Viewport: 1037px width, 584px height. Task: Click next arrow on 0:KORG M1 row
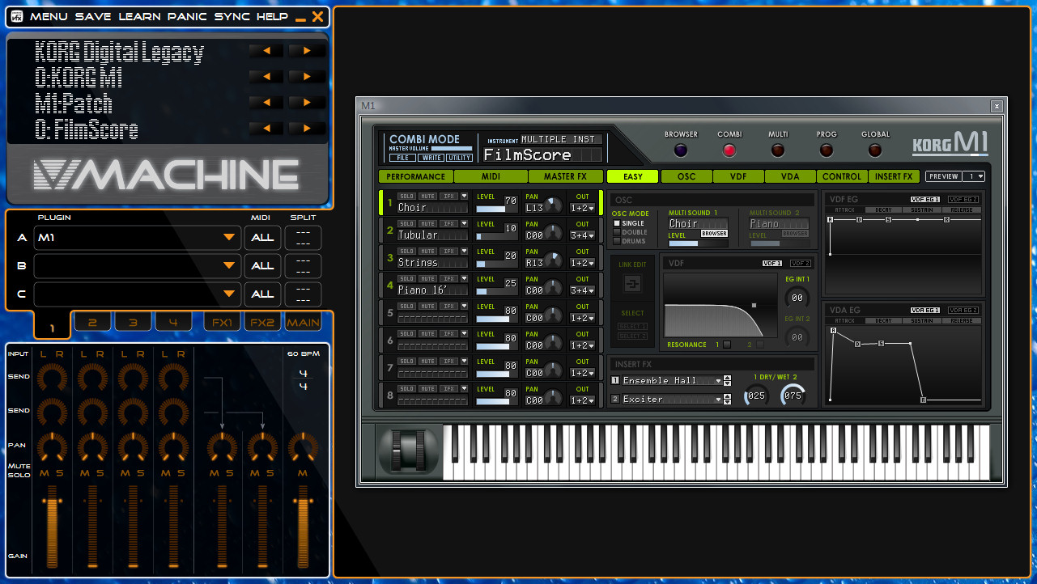pyautogui.click(x=306, y=76)
